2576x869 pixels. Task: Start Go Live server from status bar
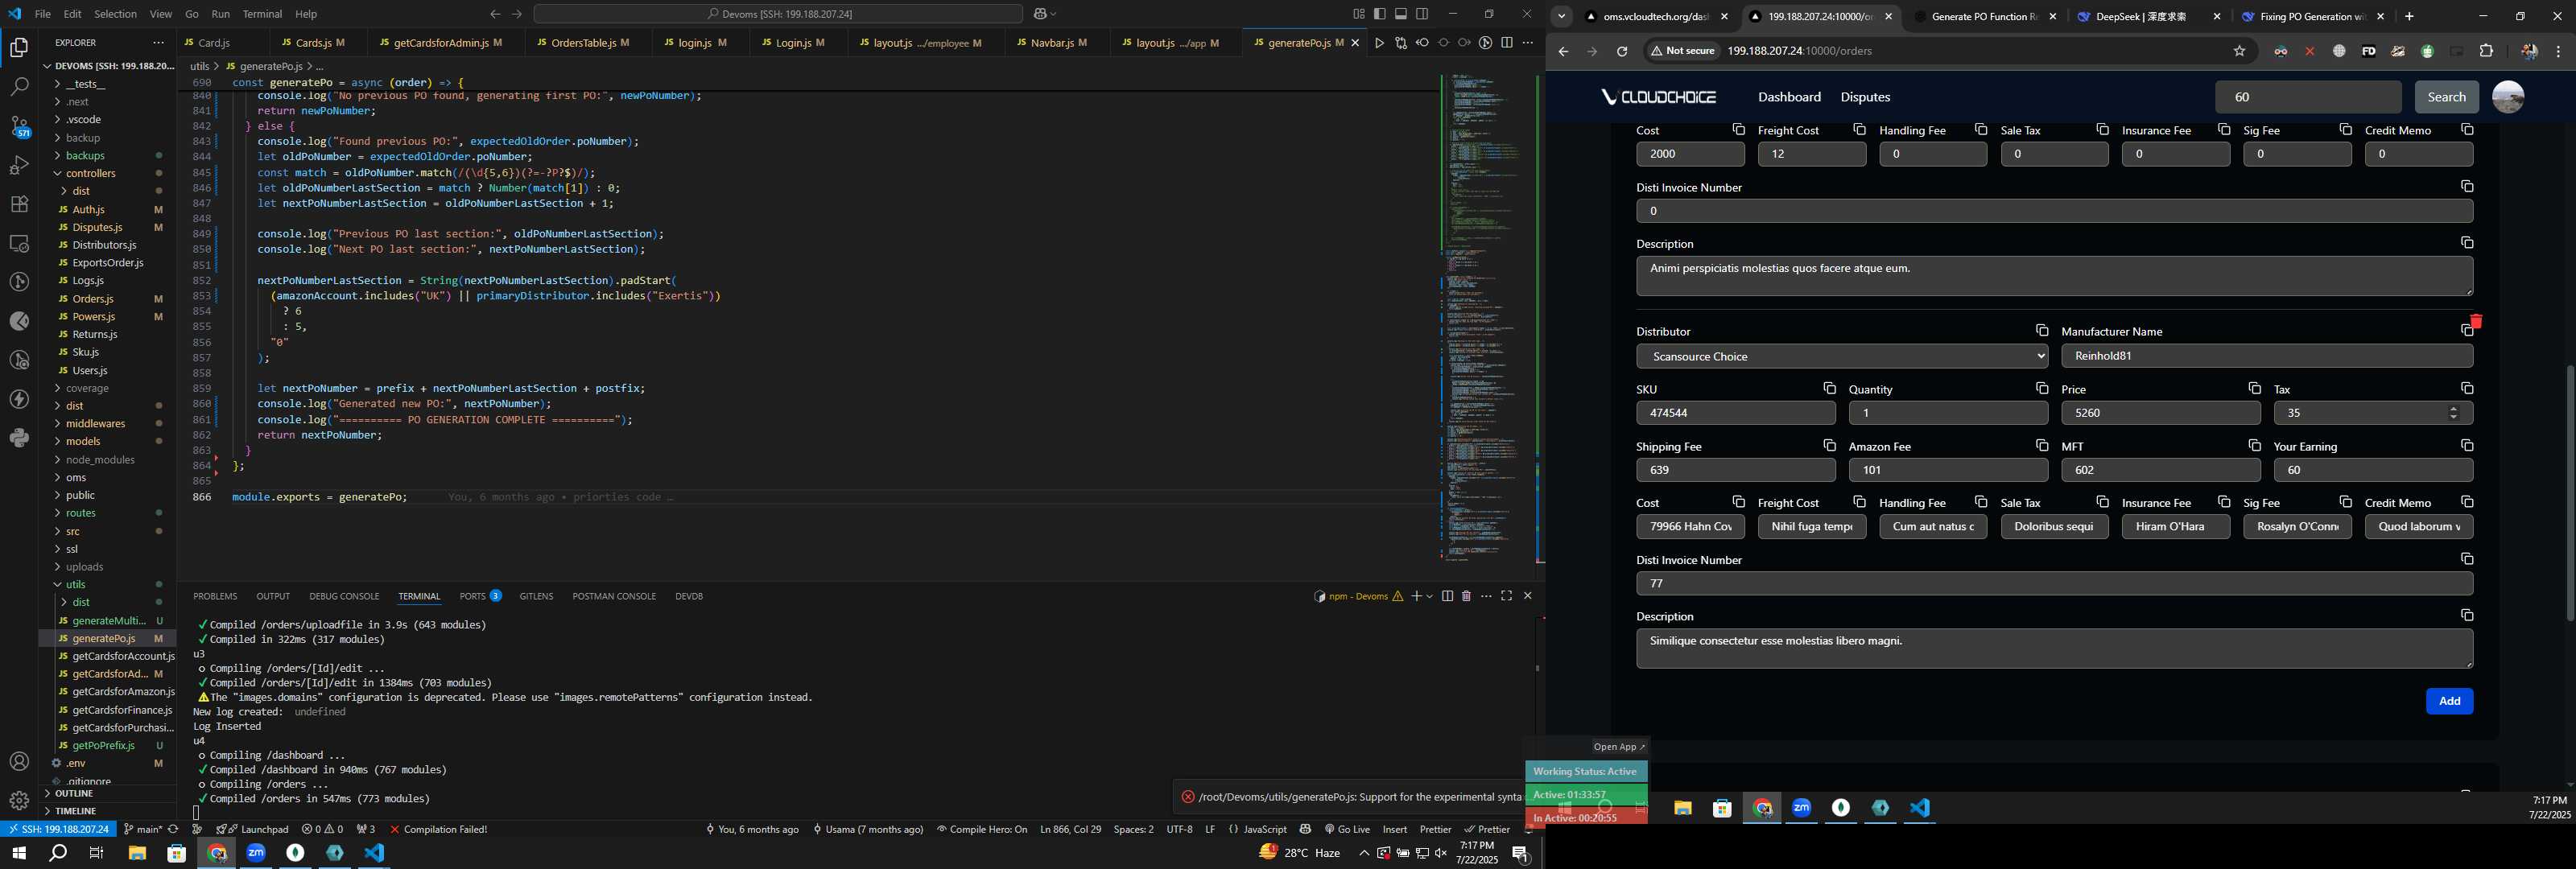point(1347,829)
